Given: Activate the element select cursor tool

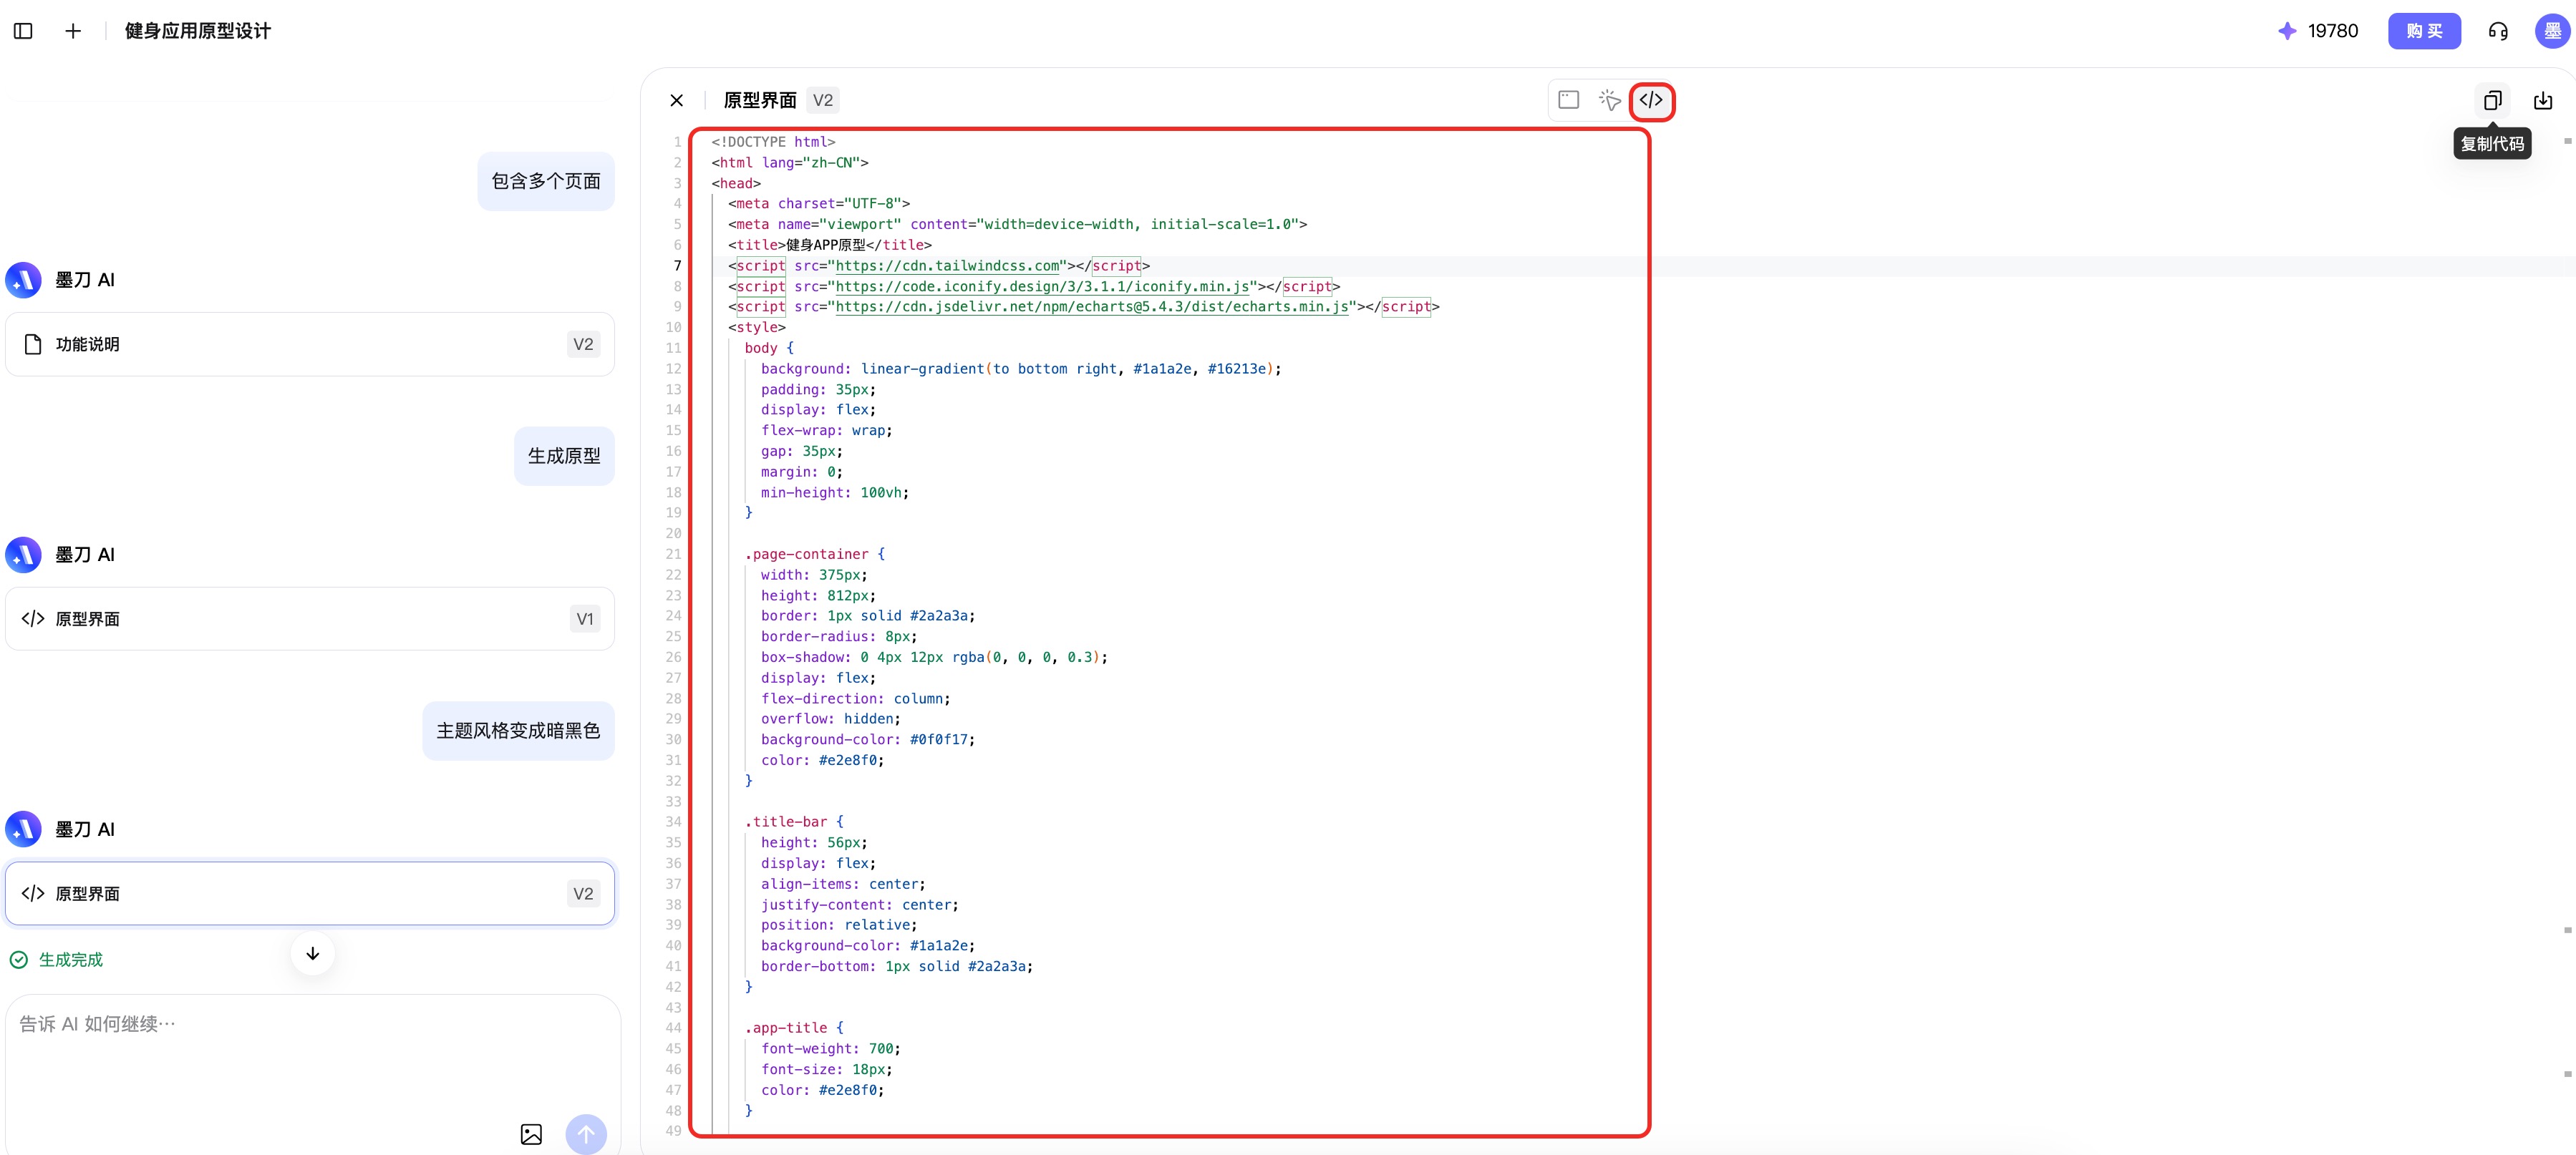Looking at the screenshot, I should [1609, 100].
